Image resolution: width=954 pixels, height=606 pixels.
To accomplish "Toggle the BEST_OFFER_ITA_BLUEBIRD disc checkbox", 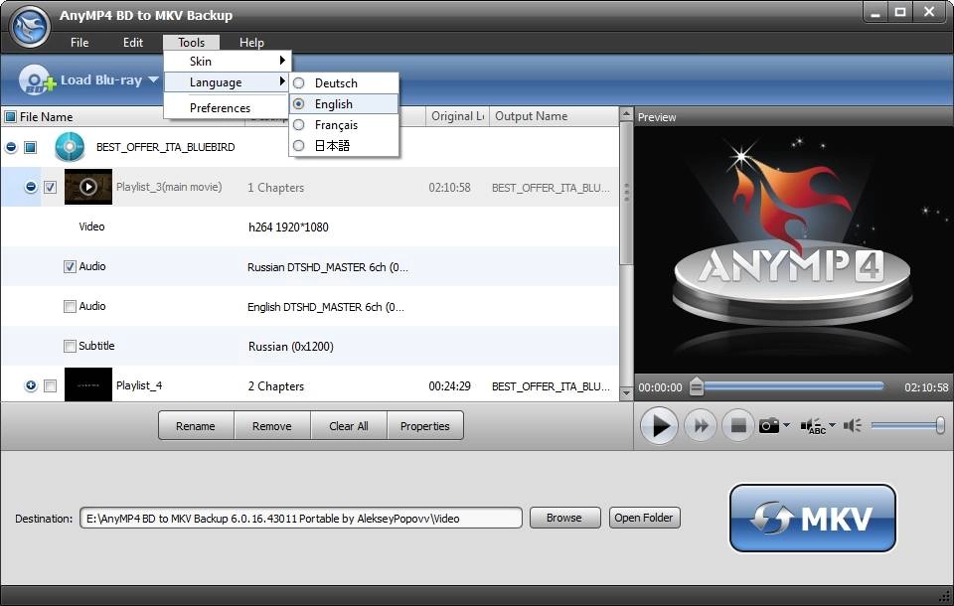I will 31,147.
